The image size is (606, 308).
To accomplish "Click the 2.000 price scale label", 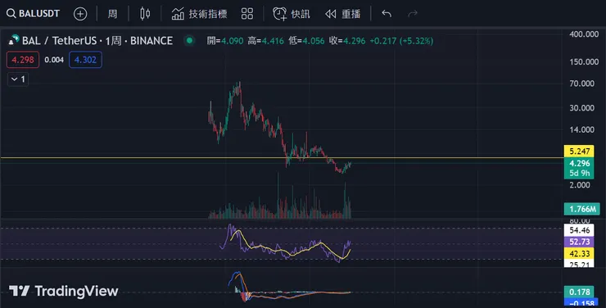I will point(579,185).
